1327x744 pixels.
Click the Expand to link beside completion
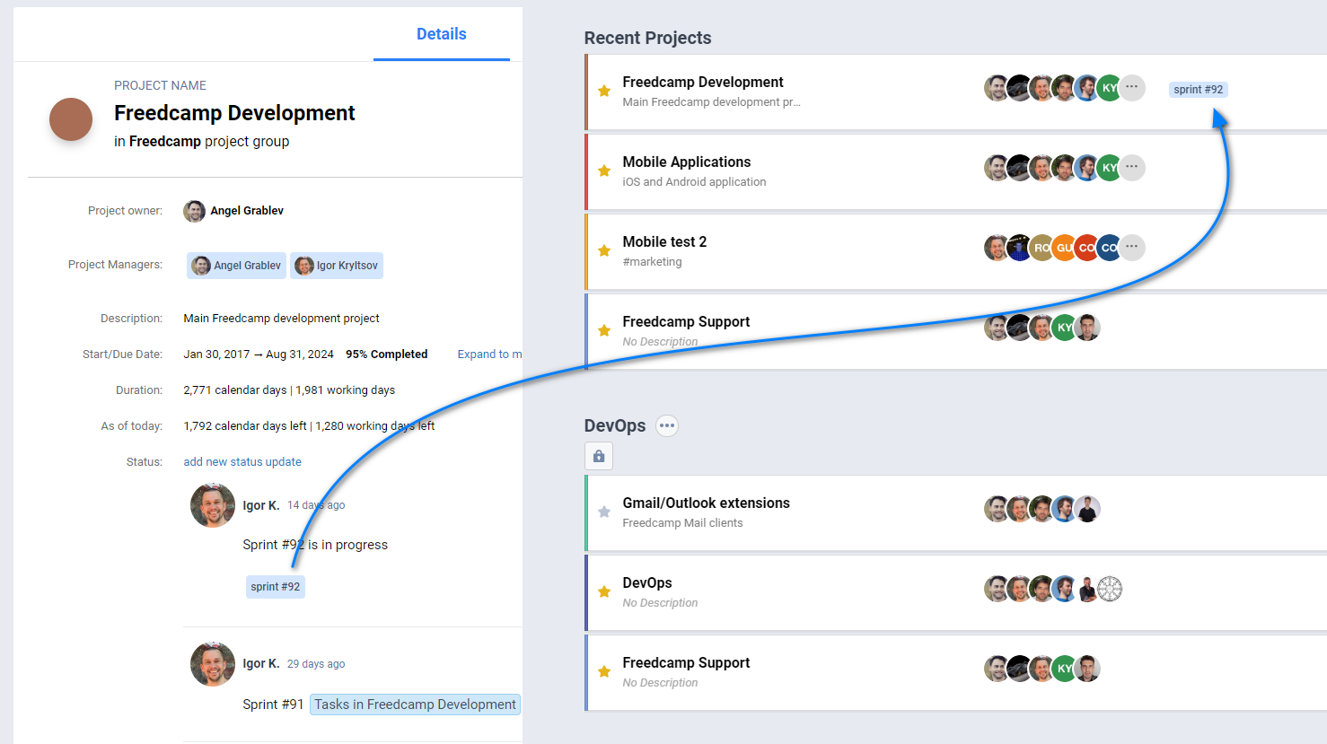pos(488,354)
